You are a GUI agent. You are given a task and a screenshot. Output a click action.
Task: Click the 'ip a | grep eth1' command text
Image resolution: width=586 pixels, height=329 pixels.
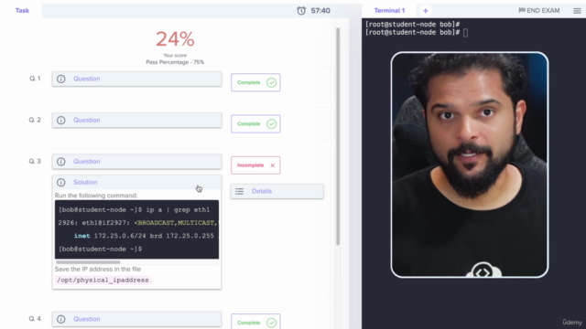(x=178, y=209)
